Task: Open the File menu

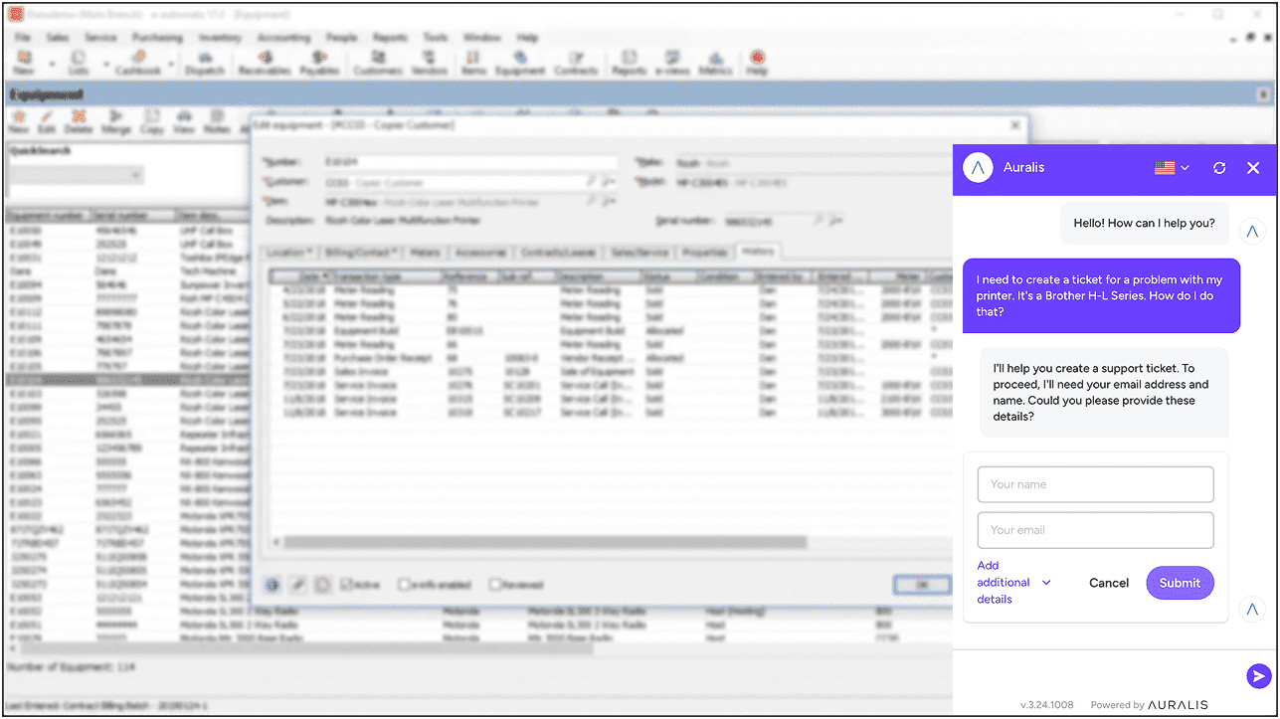Action: [22, 38]
